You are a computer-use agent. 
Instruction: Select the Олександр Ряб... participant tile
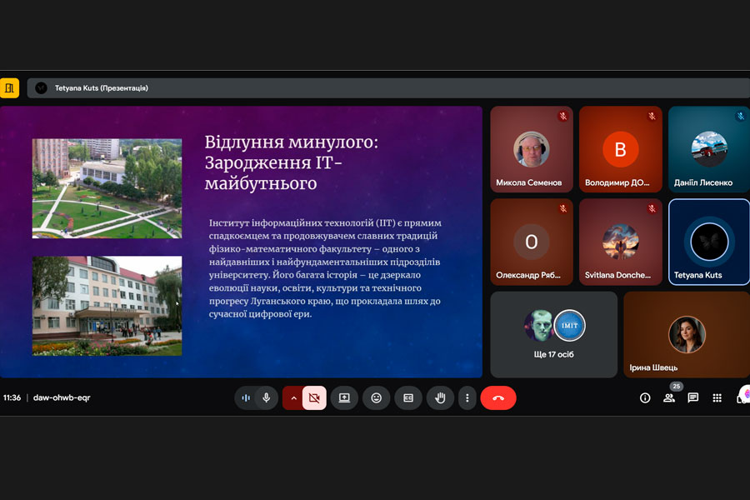[532, 242]
